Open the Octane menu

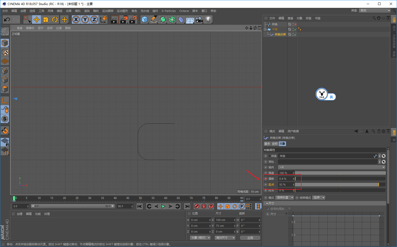(x=184, y=11)
